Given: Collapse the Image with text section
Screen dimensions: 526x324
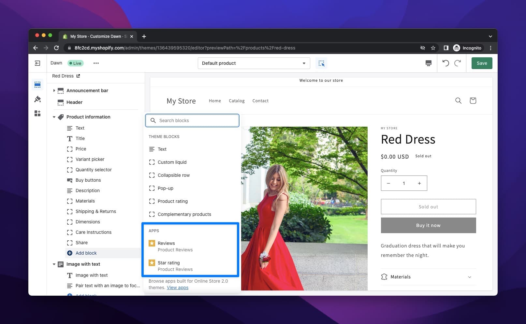Looking at the screenshot, I should click(54, 264).
